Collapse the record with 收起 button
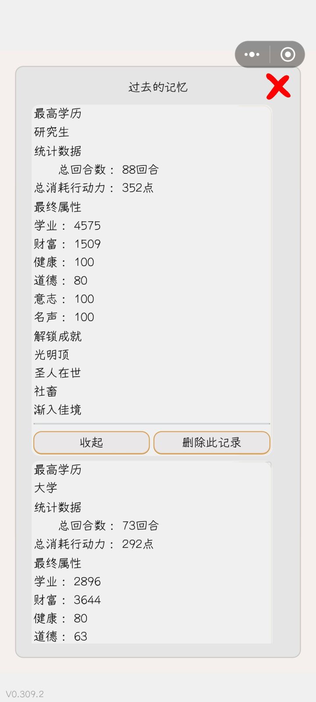 [91, 442]
